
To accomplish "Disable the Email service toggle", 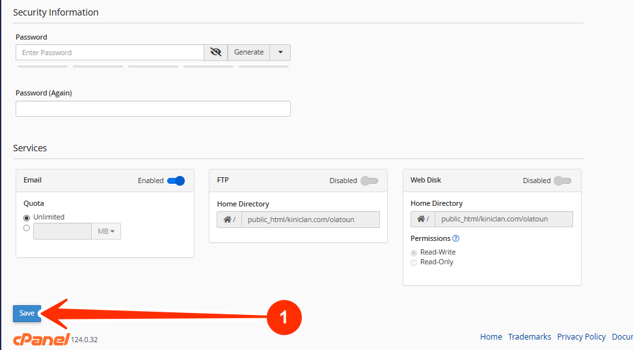I will pos(176,181).
